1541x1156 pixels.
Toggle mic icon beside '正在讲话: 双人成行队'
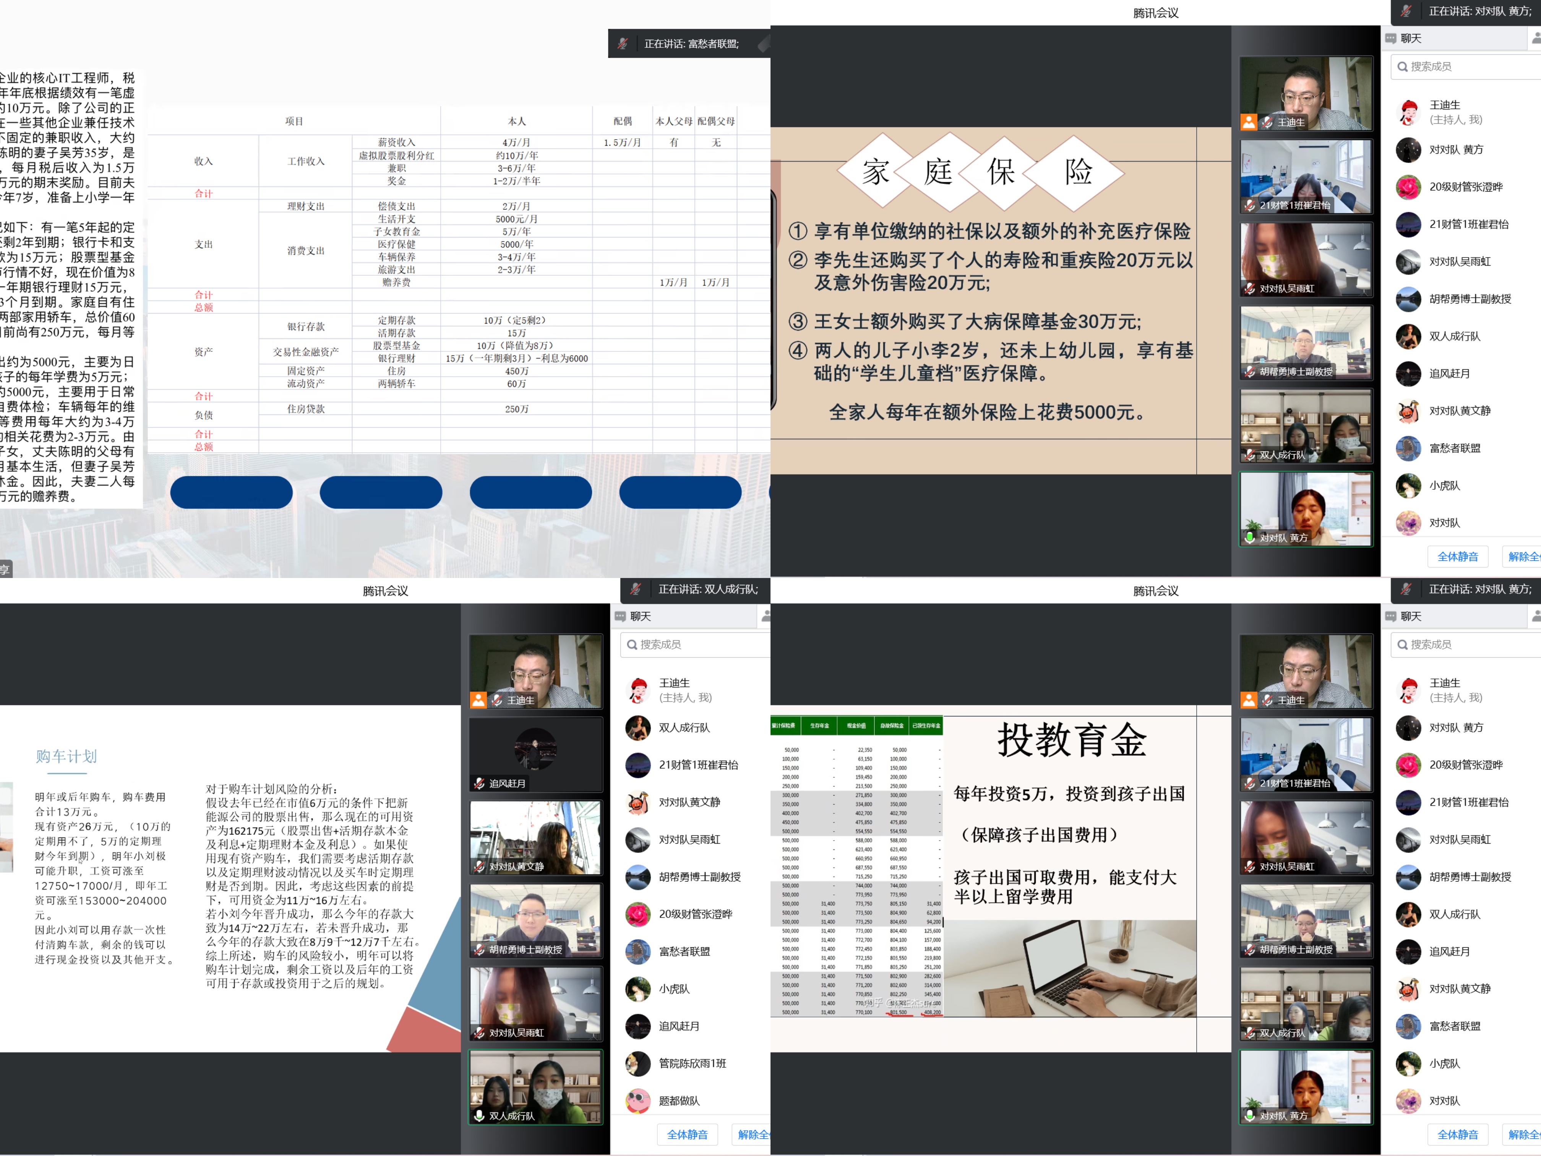click(x=635, y=589)
